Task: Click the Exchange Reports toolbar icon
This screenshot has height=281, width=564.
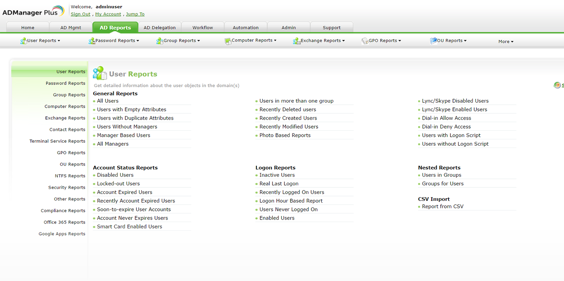Action: coord(297,41)
